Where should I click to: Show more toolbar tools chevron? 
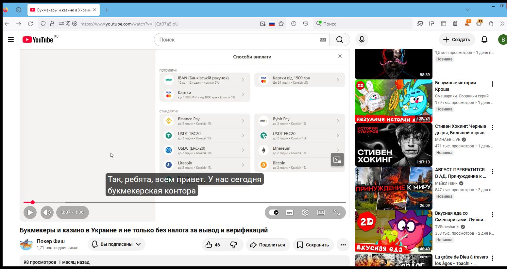click(502, 24)
